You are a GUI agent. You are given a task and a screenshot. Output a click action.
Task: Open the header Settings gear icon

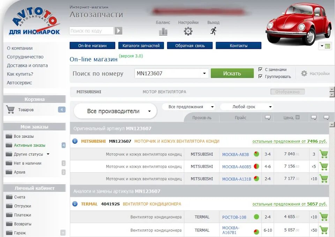pos(188,31)
